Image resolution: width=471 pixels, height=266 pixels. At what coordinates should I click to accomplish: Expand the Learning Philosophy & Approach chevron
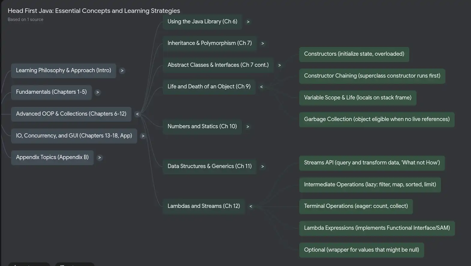122,71
